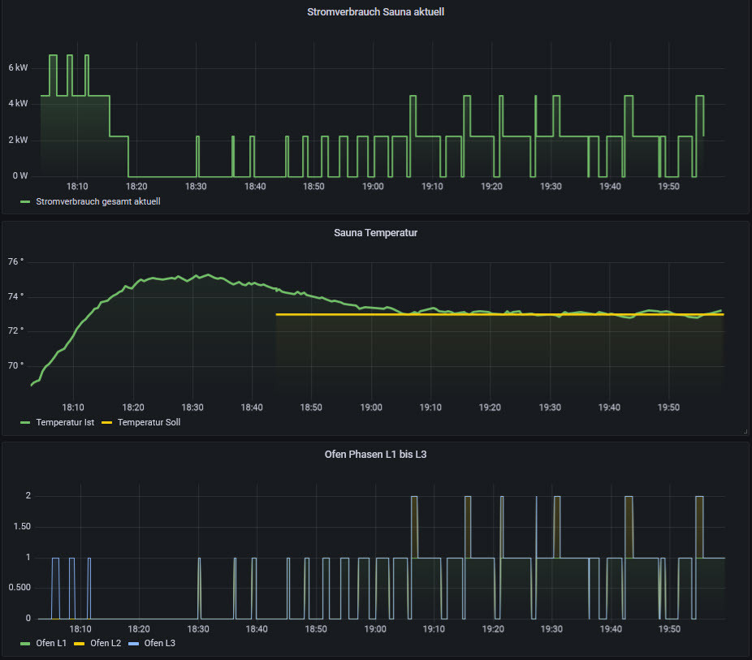Click the 6 kW y-axis label
Viewport: 752px width, 660px height.
19,67
